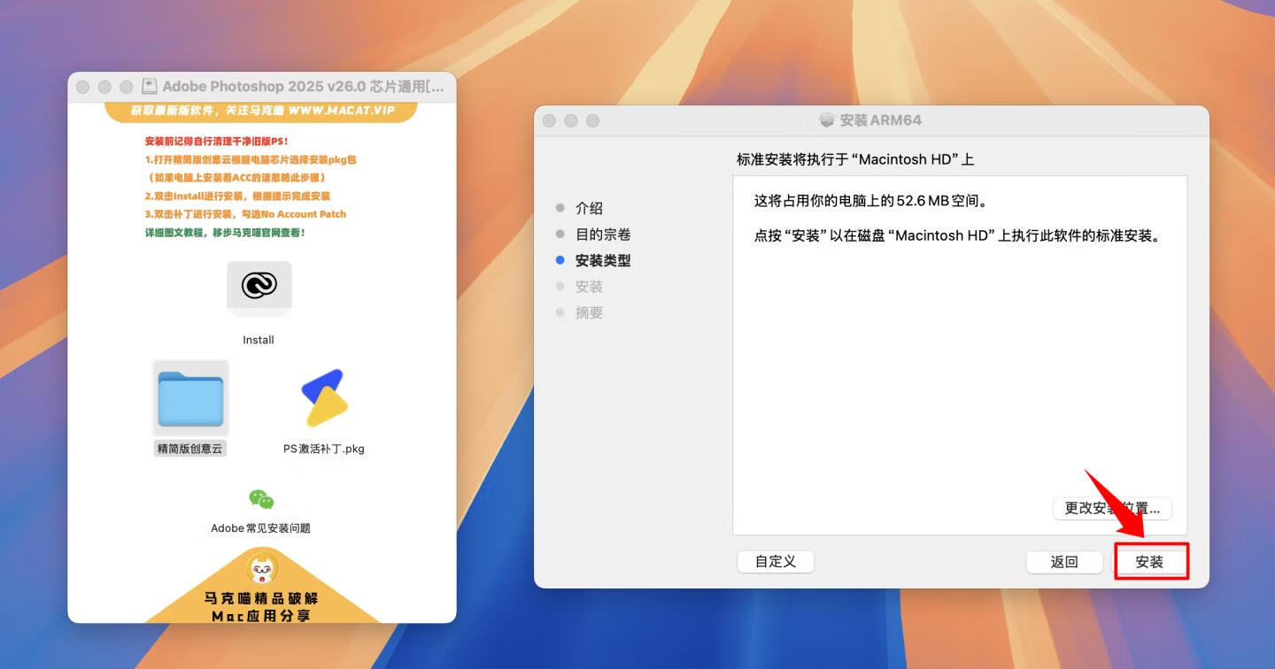
Task: Minimize the Adobe Photoshop 2025 disk window
Action: 104,87
